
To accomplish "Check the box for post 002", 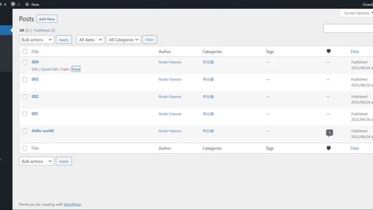I will 24,97.
